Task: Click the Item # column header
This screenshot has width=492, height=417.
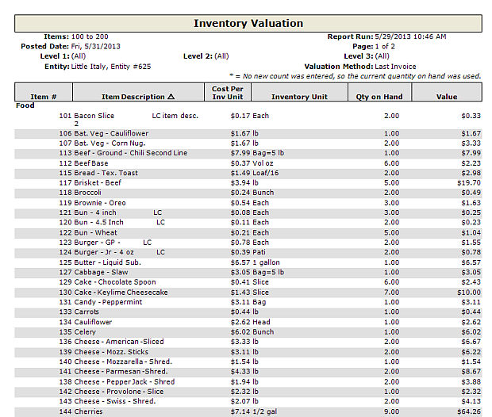Action: (x=43, y=97)
